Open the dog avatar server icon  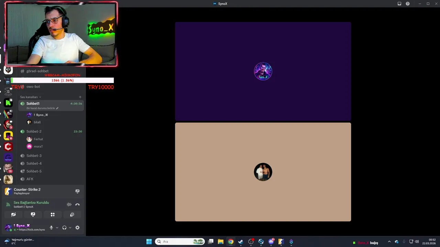click(x=8, y=179)
